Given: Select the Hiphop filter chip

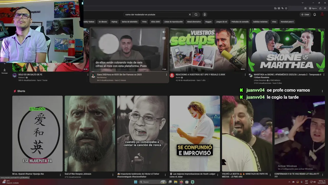Looking at the screenshot, I should [114, 22].
